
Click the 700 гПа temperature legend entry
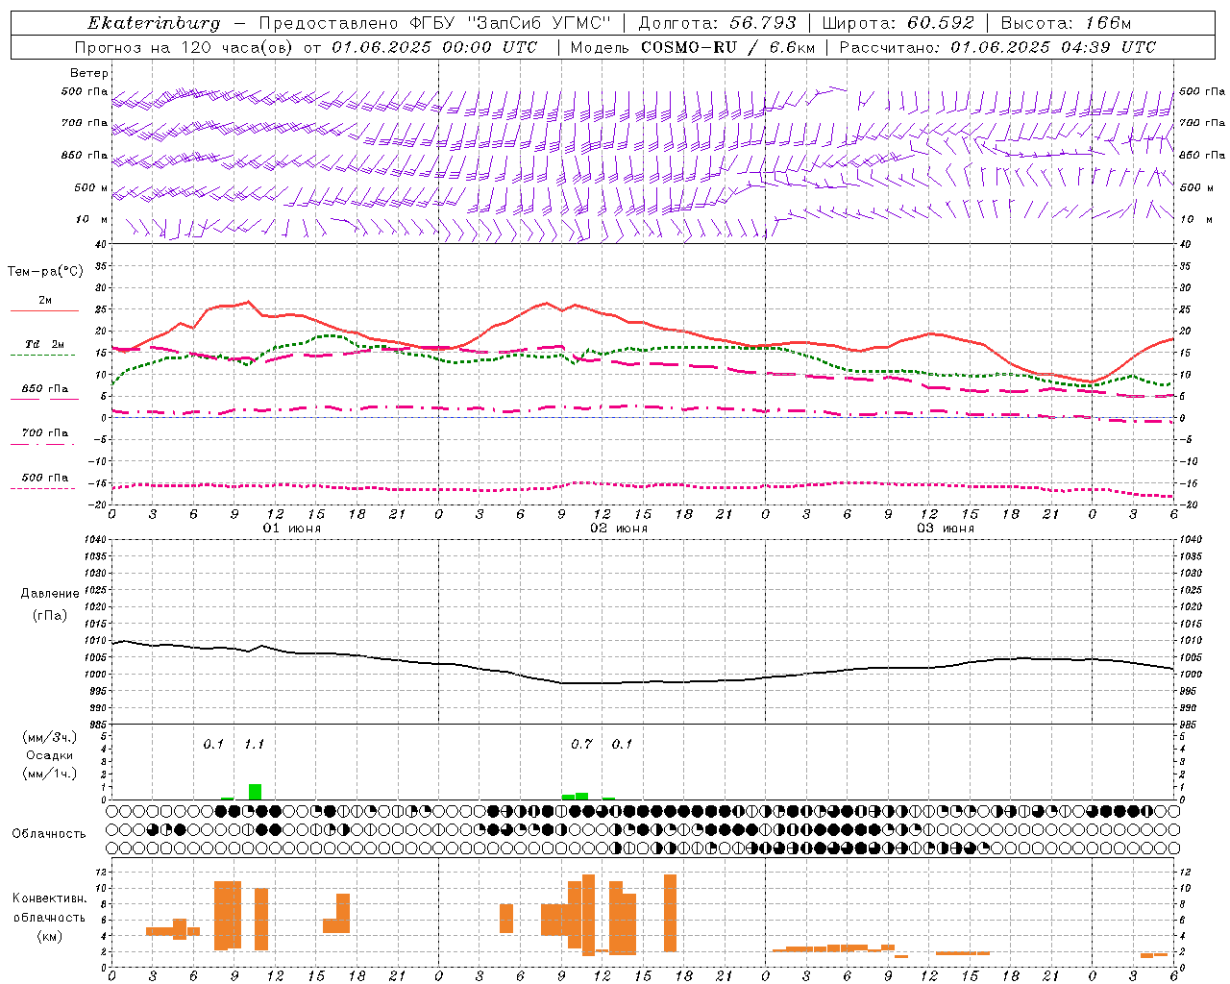[x=45, y=433]
